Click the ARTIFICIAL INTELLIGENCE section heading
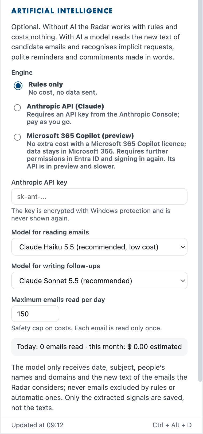Screen dimensions: 203x434 coord(62,11)
